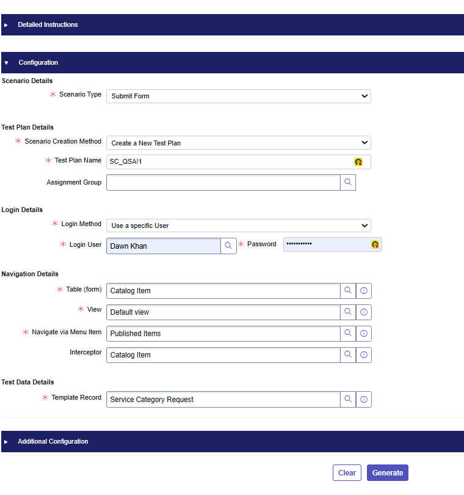464x495 pixels.
Task: Click the Clear button
Action: click(x=347, y=473)
